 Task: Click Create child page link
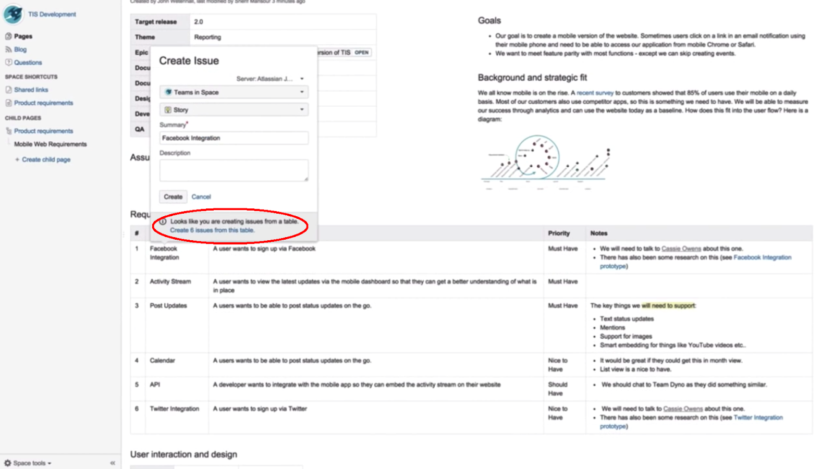coord(46,159)
